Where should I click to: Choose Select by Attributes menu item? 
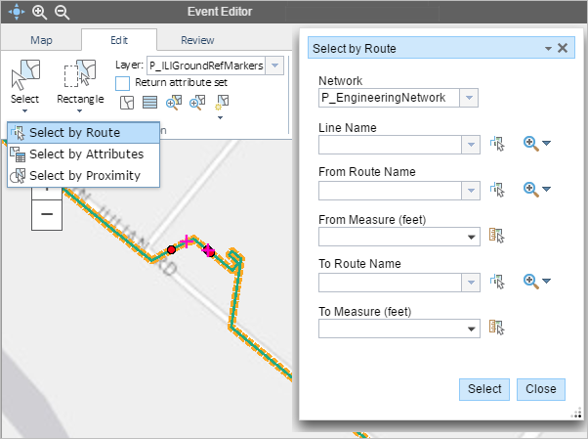coord(86,154)
